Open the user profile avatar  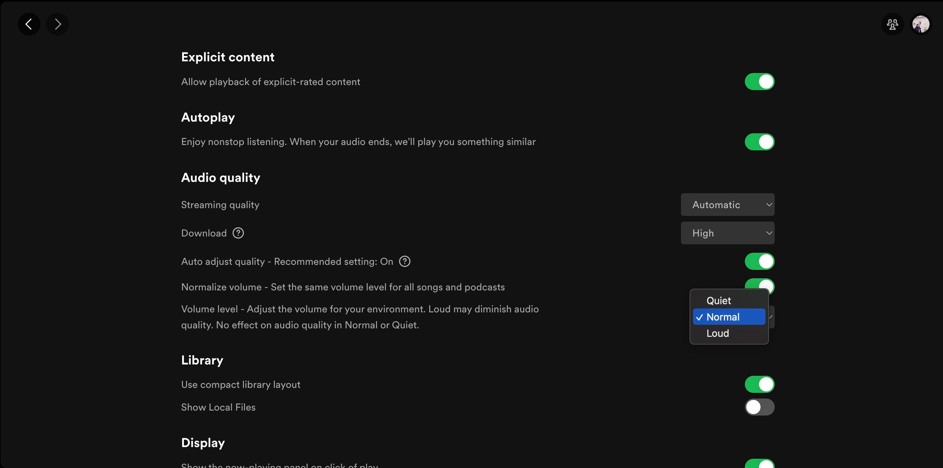pyautogui.click(x=920, y=24)
